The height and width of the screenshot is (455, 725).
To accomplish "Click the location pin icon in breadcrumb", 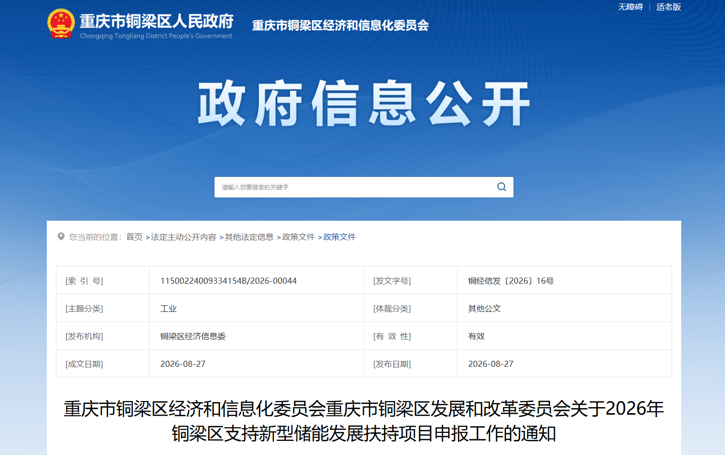I will pos(61,236).
